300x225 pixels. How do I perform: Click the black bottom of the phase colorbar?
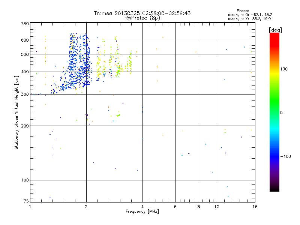(274, 189)
